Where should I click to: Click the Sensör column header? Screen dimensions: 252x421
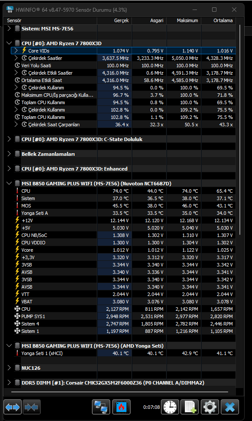click(50, 20)
